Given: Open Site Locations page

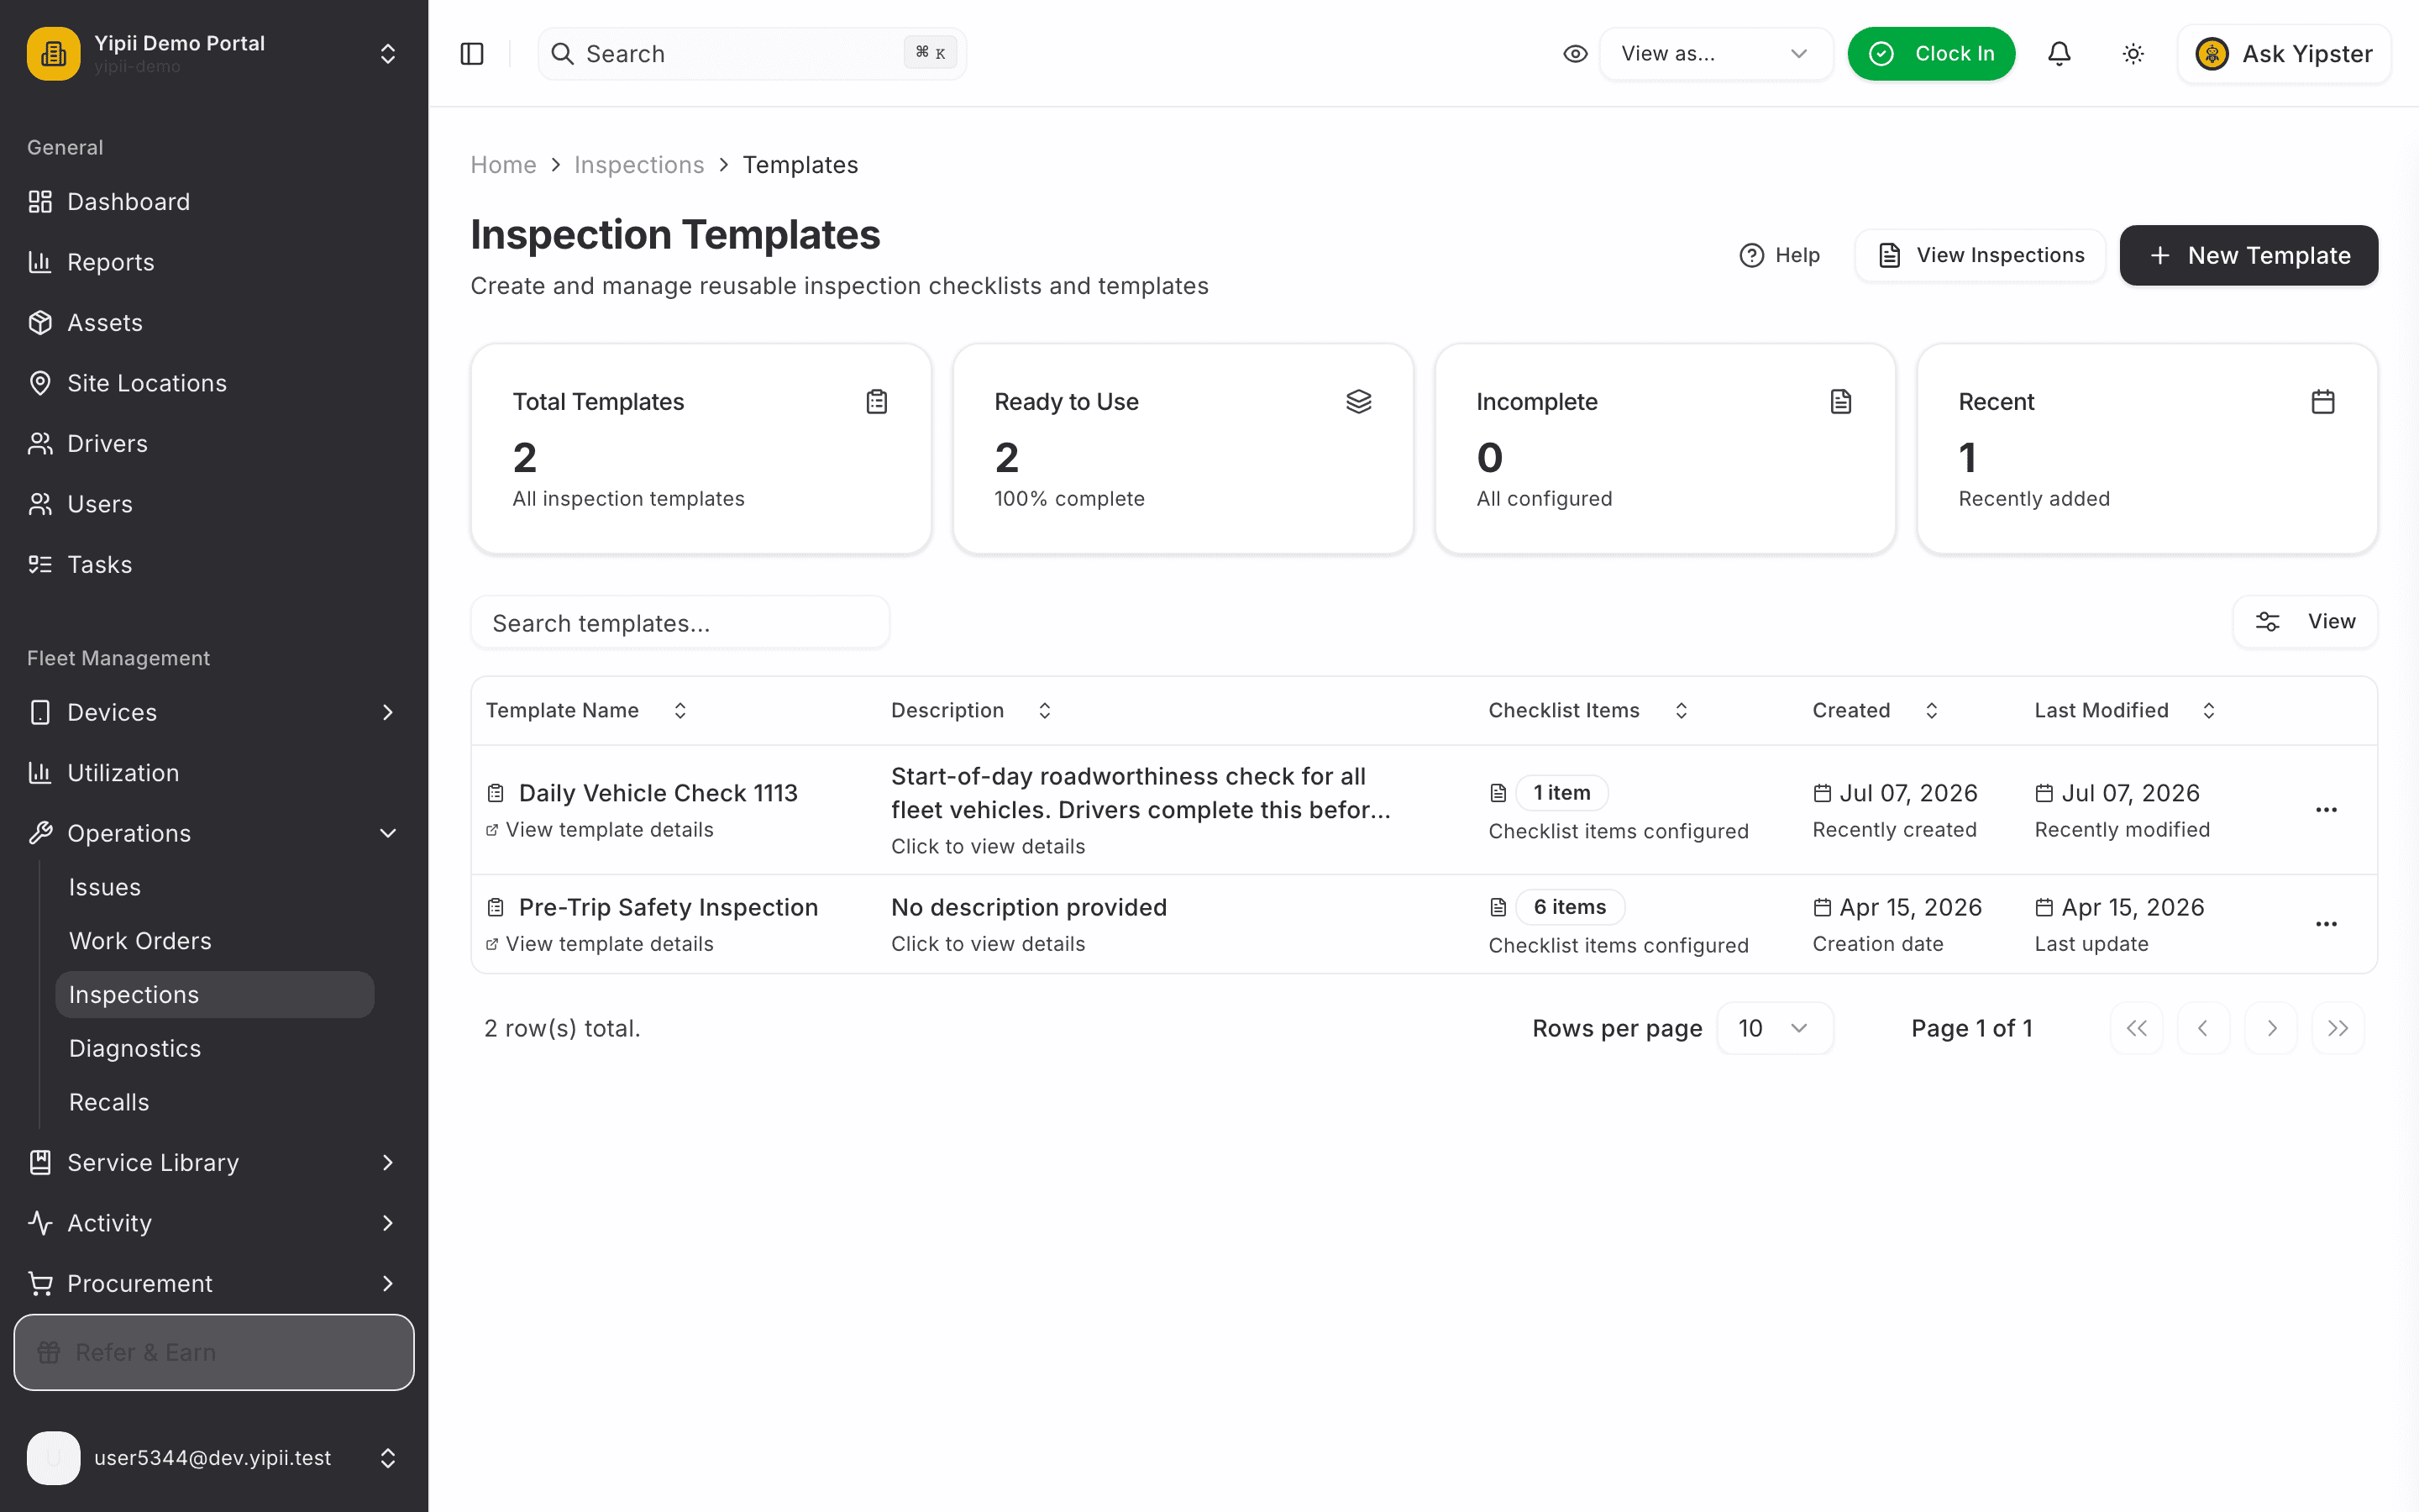Looking at the screenshot, I should (214, 383).
